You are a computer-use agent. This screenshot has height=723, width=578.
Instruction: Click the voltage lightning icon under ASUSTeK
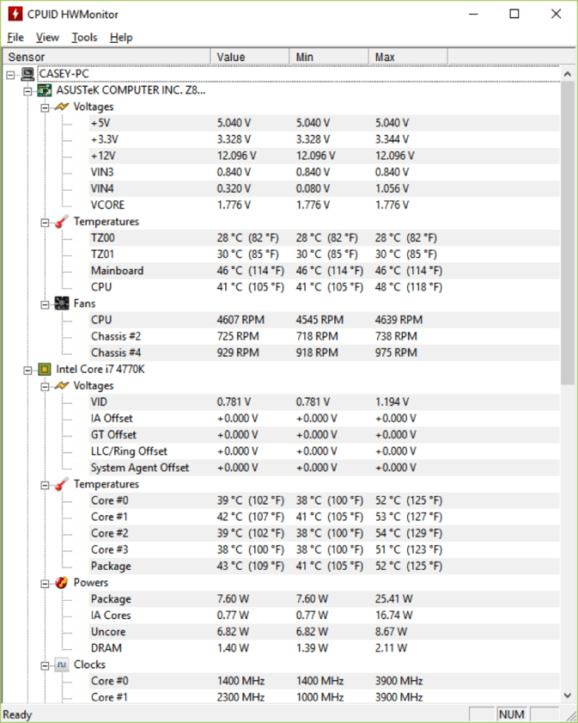click(61, 107)
